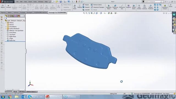The width and height of the screenshot is (176, 99).
Task: Switch to the Surfaces ribbon tab
Action: [x=16, y=13]
